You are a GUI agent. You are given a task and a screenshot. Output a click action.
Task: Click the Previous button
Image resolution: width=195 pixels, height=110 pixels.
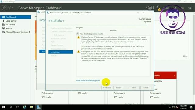click(107, 88)
